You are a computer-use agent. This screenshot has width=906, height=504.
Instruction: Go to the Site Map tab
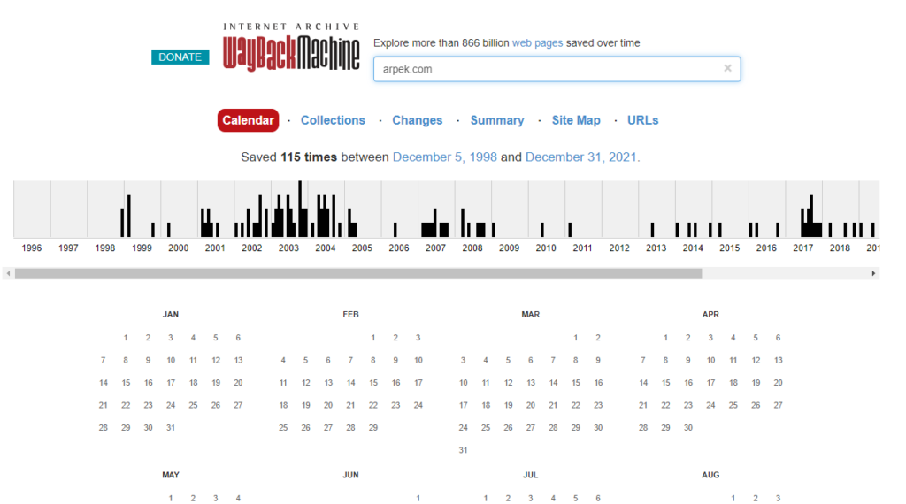click(576, 120)
